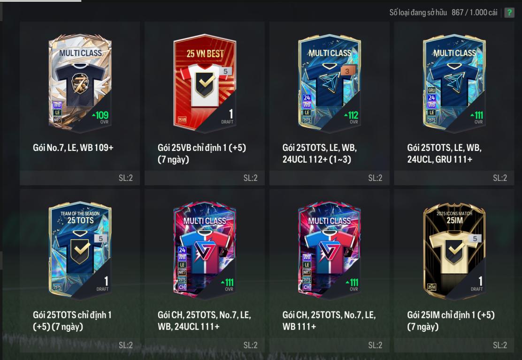Screen dimensions: 522x360
Task: Select the Multi Class 111 OVR GRU pack
Action: click(x=454, y=83)
